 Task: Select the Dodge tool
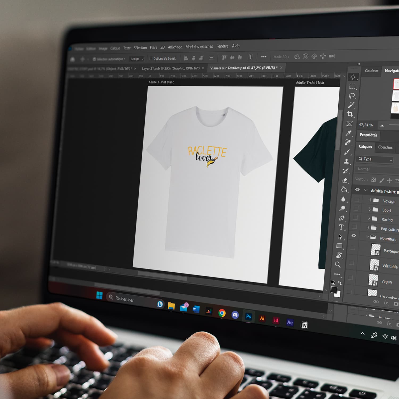[343, 208]
